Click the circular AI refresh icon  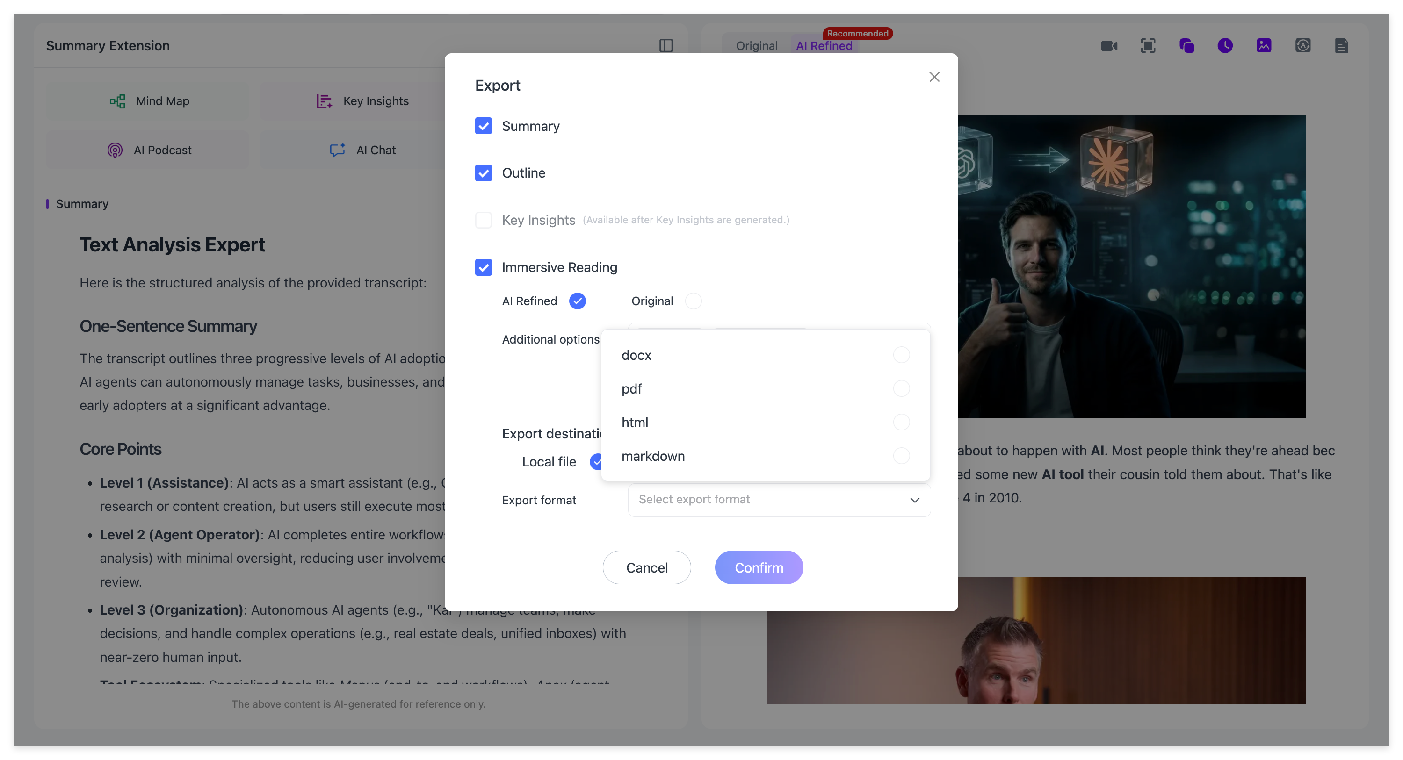(x=1302, y=46)
